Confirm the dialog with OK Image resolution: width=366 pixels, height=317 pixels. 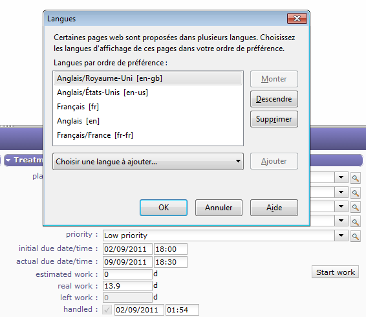click(164, 208)
